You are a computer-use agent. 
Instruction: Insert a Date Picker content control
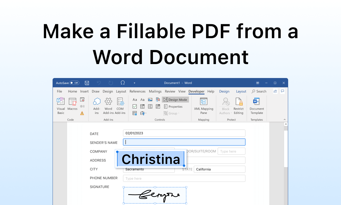coord(158,106)
